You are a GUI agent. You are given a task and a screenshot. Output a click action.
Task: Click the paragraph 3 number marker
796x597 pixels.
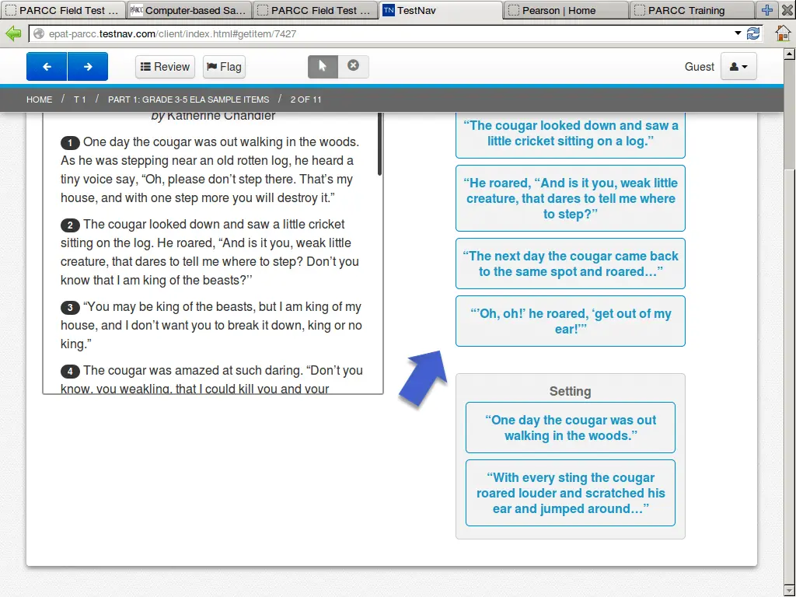coord(70,308)
